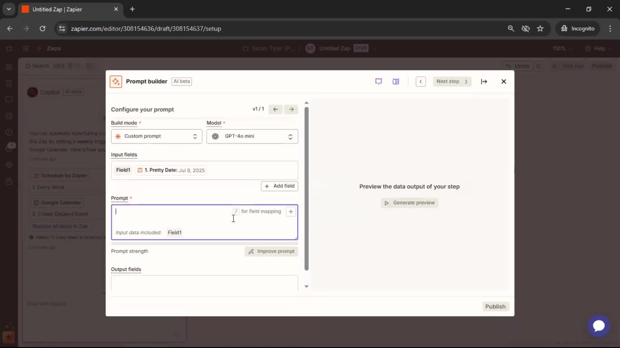This screenshot has width=620, height=348.
Task: Click the config panel scrollbar thumb
Action: [306, 188]
